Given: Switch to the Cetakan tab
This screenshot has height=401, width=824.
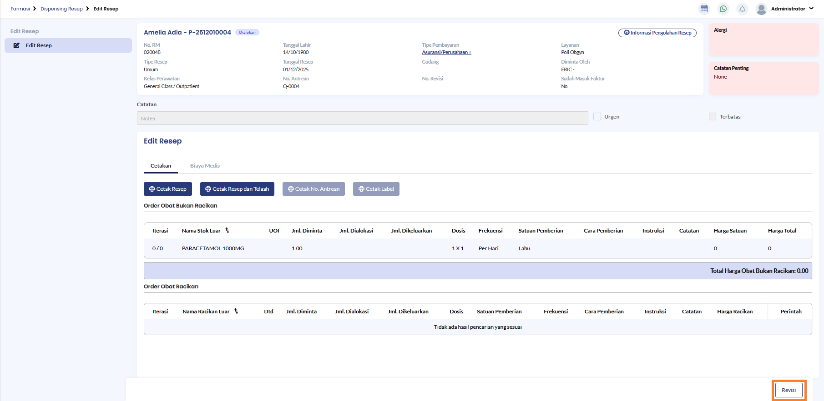Looking at the screenshot, I should [x=161, y=166].
